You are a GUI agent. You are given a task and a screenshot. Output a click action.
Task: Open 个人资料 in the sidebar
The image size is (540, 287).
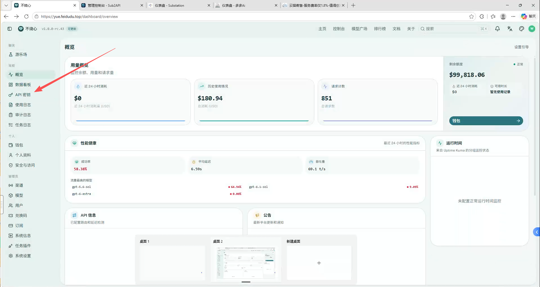[31, 155]
